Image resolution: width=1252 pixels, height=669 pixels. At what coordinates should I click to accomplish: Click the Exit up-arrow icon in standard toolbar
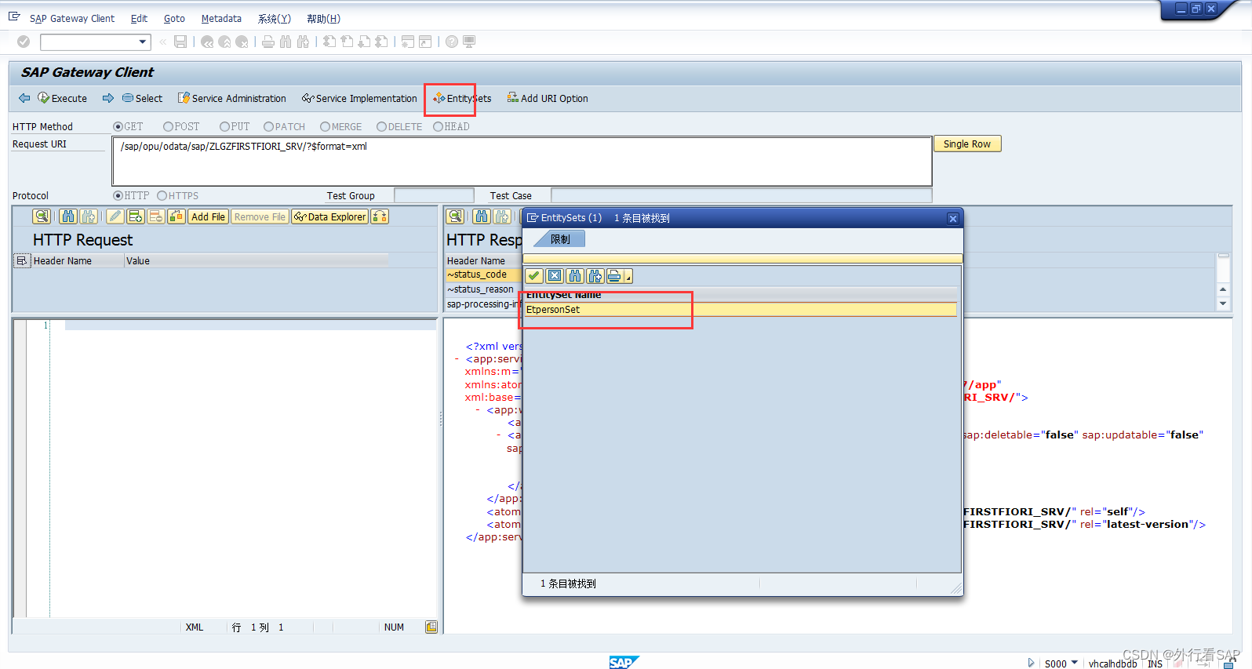[224, 42]
